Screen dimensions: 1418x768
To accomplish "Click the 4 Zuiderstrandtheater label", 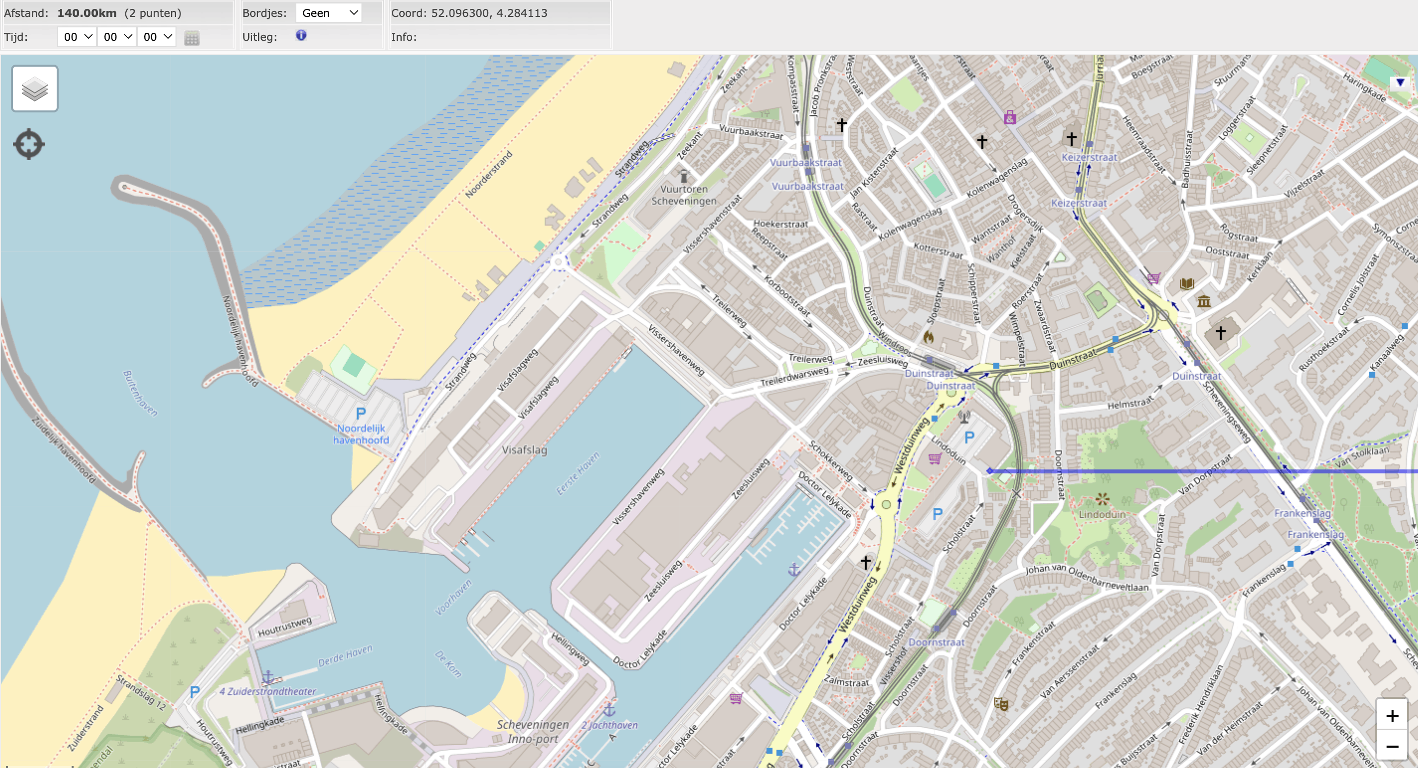I will [x=267, y=691].
